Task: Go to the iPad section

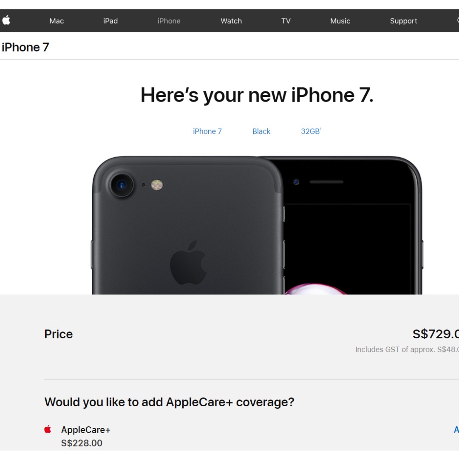Action: [110, 21]
